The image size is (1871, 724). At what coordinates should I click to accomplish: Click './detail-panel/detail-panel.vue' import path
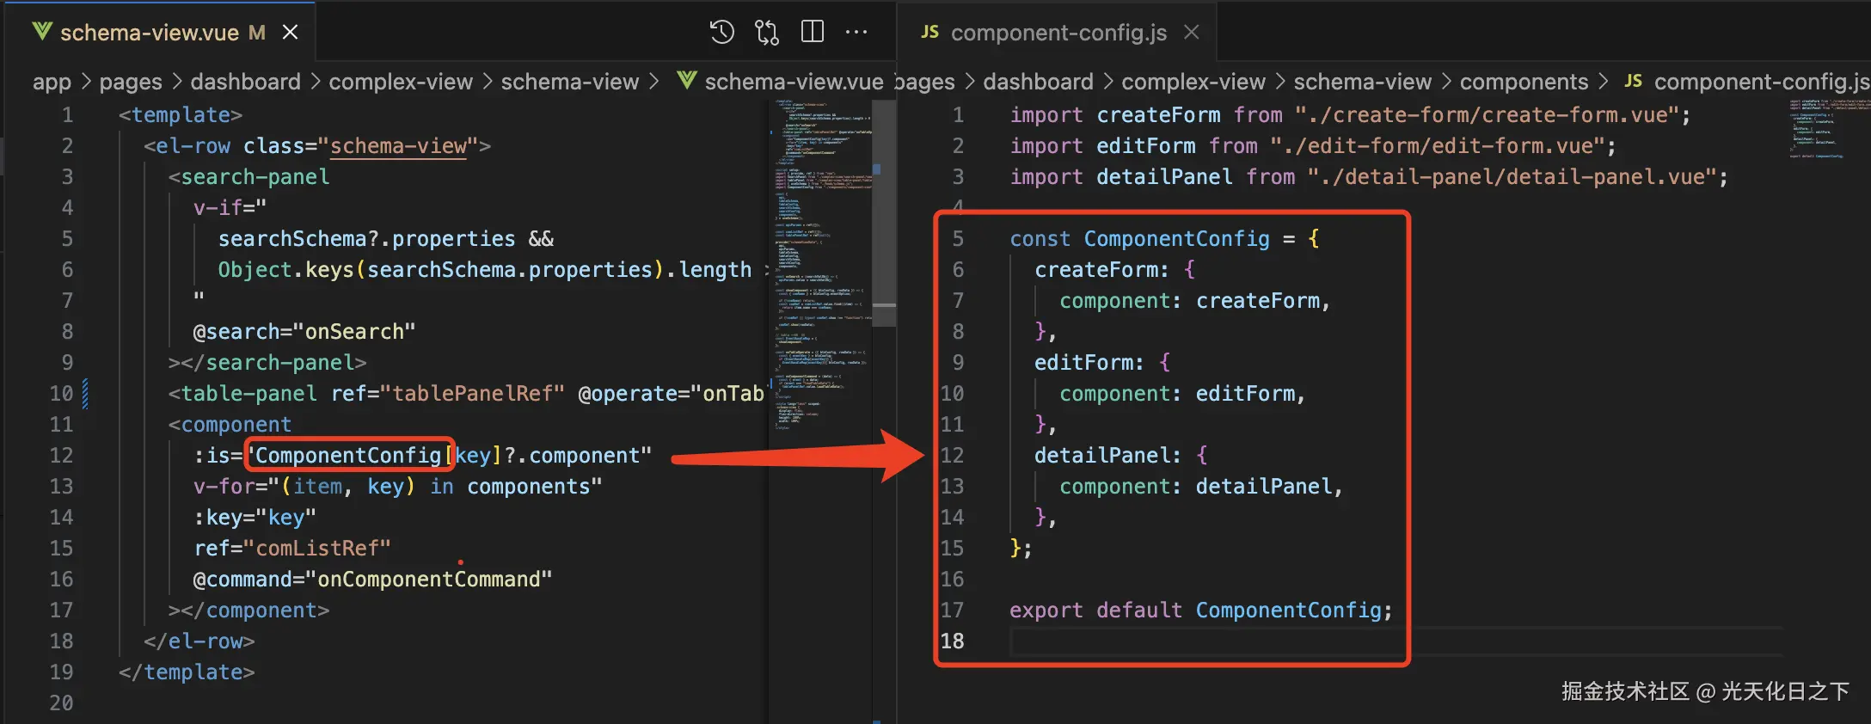1512,176
